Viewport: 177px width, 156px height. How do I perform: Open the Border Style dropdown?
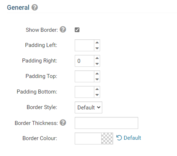[x=88, y=107]
